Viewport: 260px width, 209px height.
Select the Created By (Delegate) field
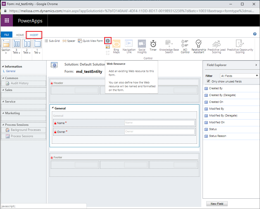pos(231,95)
